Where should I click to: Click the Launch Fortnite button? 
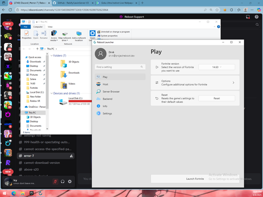195,179
